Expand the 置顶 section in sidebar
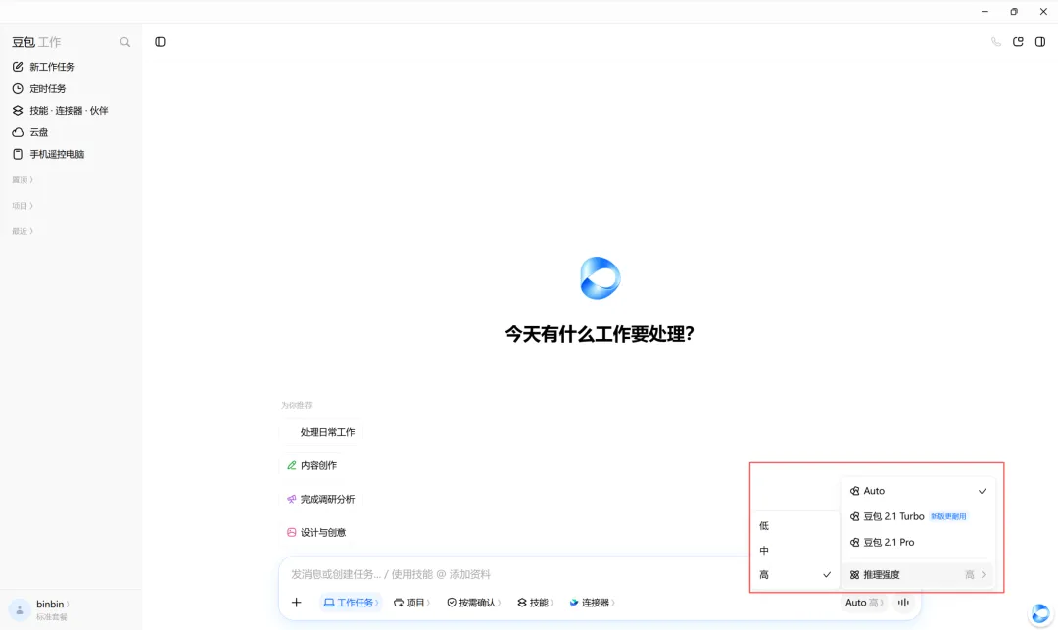The height and width of the screenshot is (630, 1058). 23,180
